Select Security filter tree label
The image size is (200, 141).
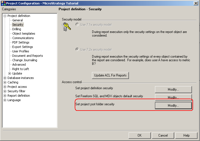16,91
